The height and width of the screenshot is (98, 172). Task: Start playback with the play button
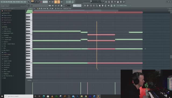pos(35,2)
